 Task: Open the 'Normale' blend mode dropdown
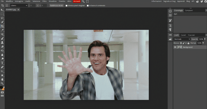pyautogui.click(x=182, y=39)
